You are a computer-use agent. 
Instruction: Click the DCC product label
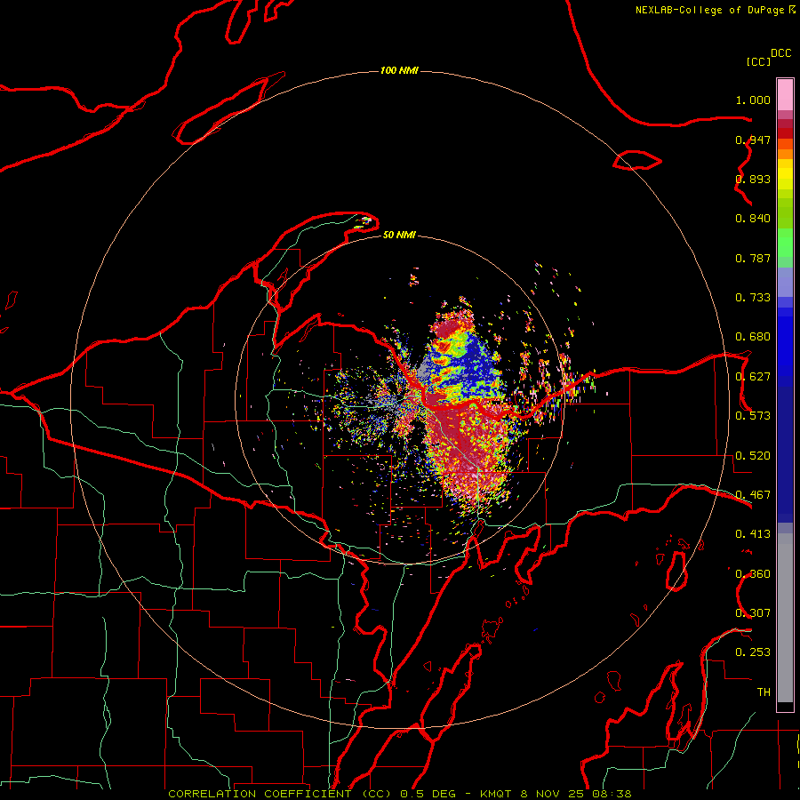(781, 53)
